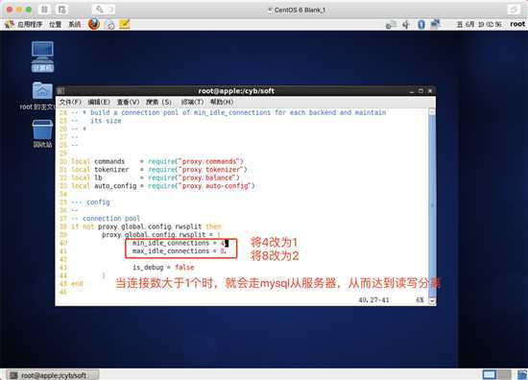Click the date and time in panel
528x380 pixels.
(478, 24)
